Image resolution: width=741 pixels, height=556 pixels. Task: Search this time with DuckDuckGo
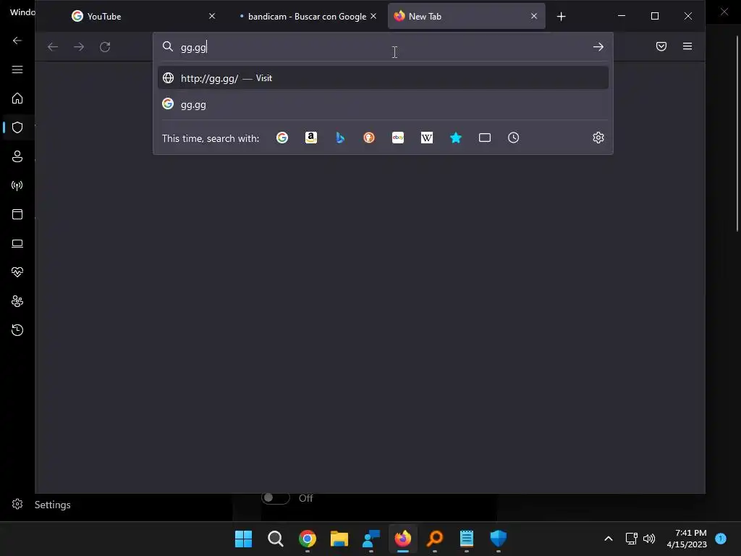369,138
